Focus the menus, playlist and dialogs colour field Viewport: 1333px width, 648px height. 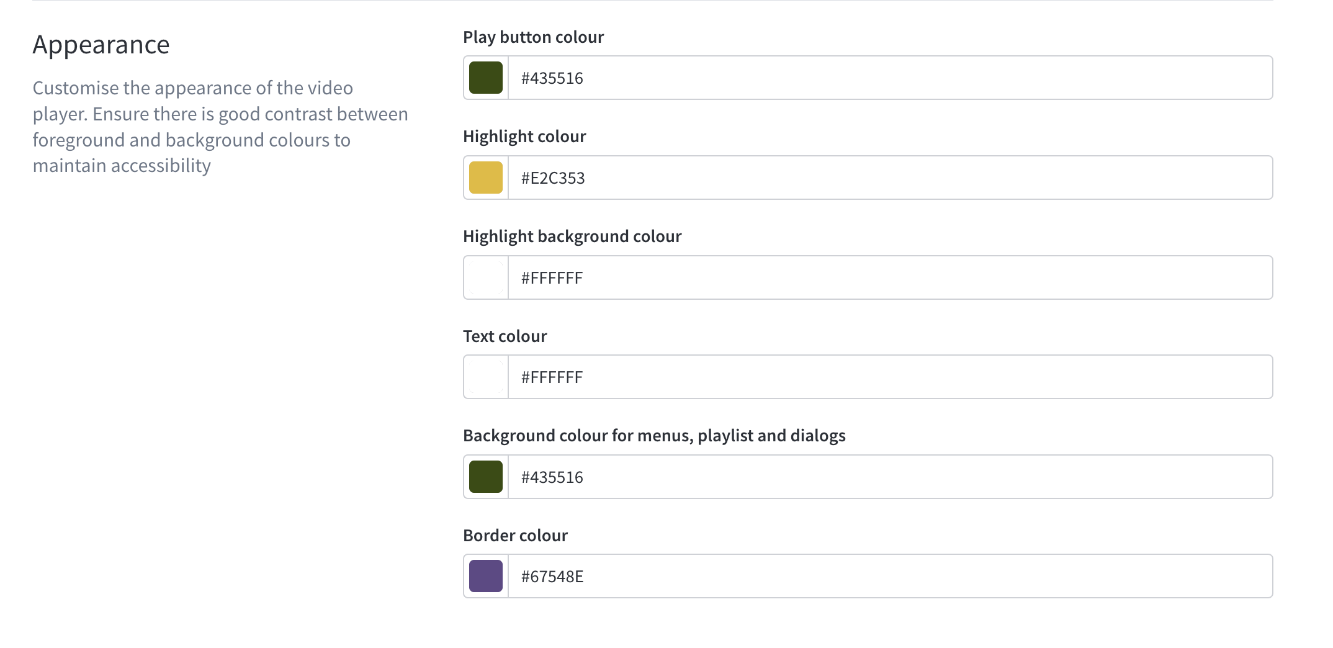tap(891, 477)
